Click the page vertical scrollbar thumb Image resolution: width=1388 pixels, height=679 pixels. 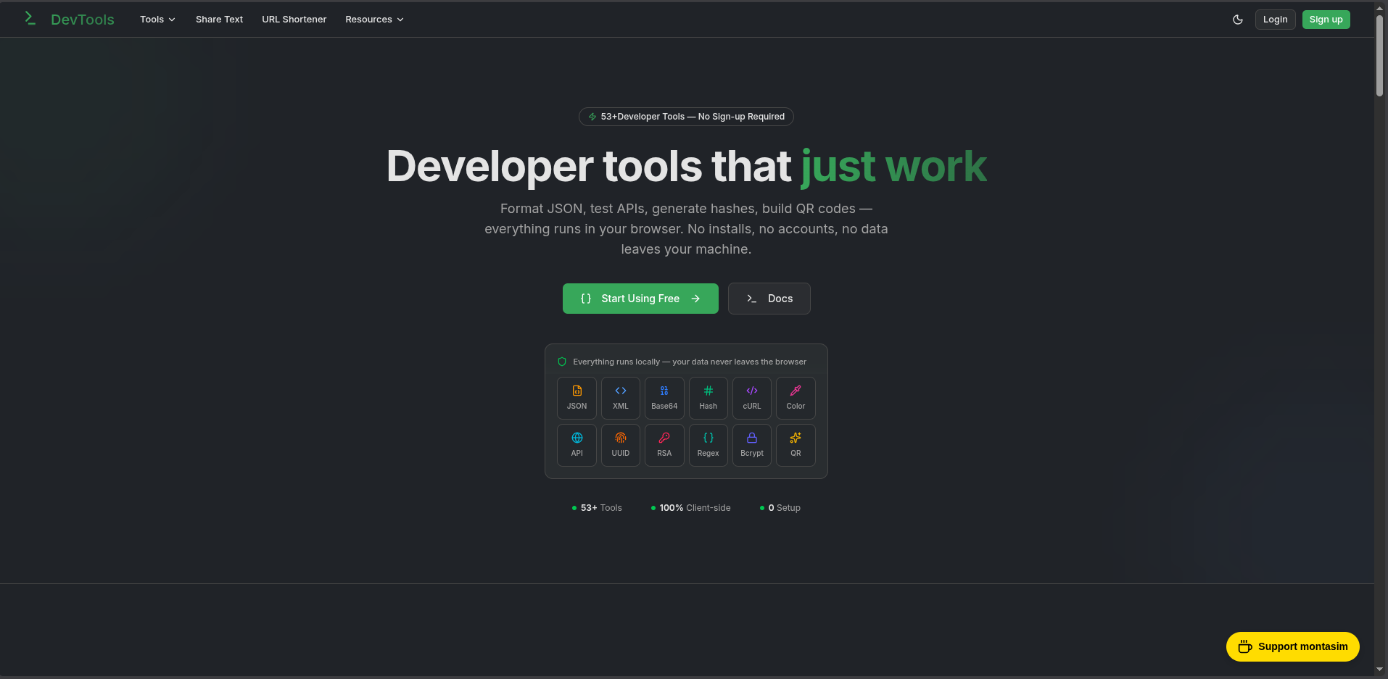pos(1380,55)
